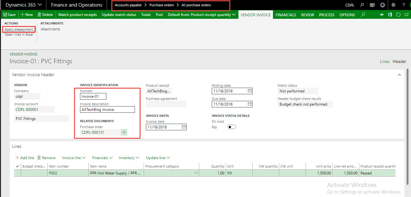The width and height of the screenshot is (411, 197).
Task: Open the navigation search magnifier in black header
Action: [x=362, y=5]
